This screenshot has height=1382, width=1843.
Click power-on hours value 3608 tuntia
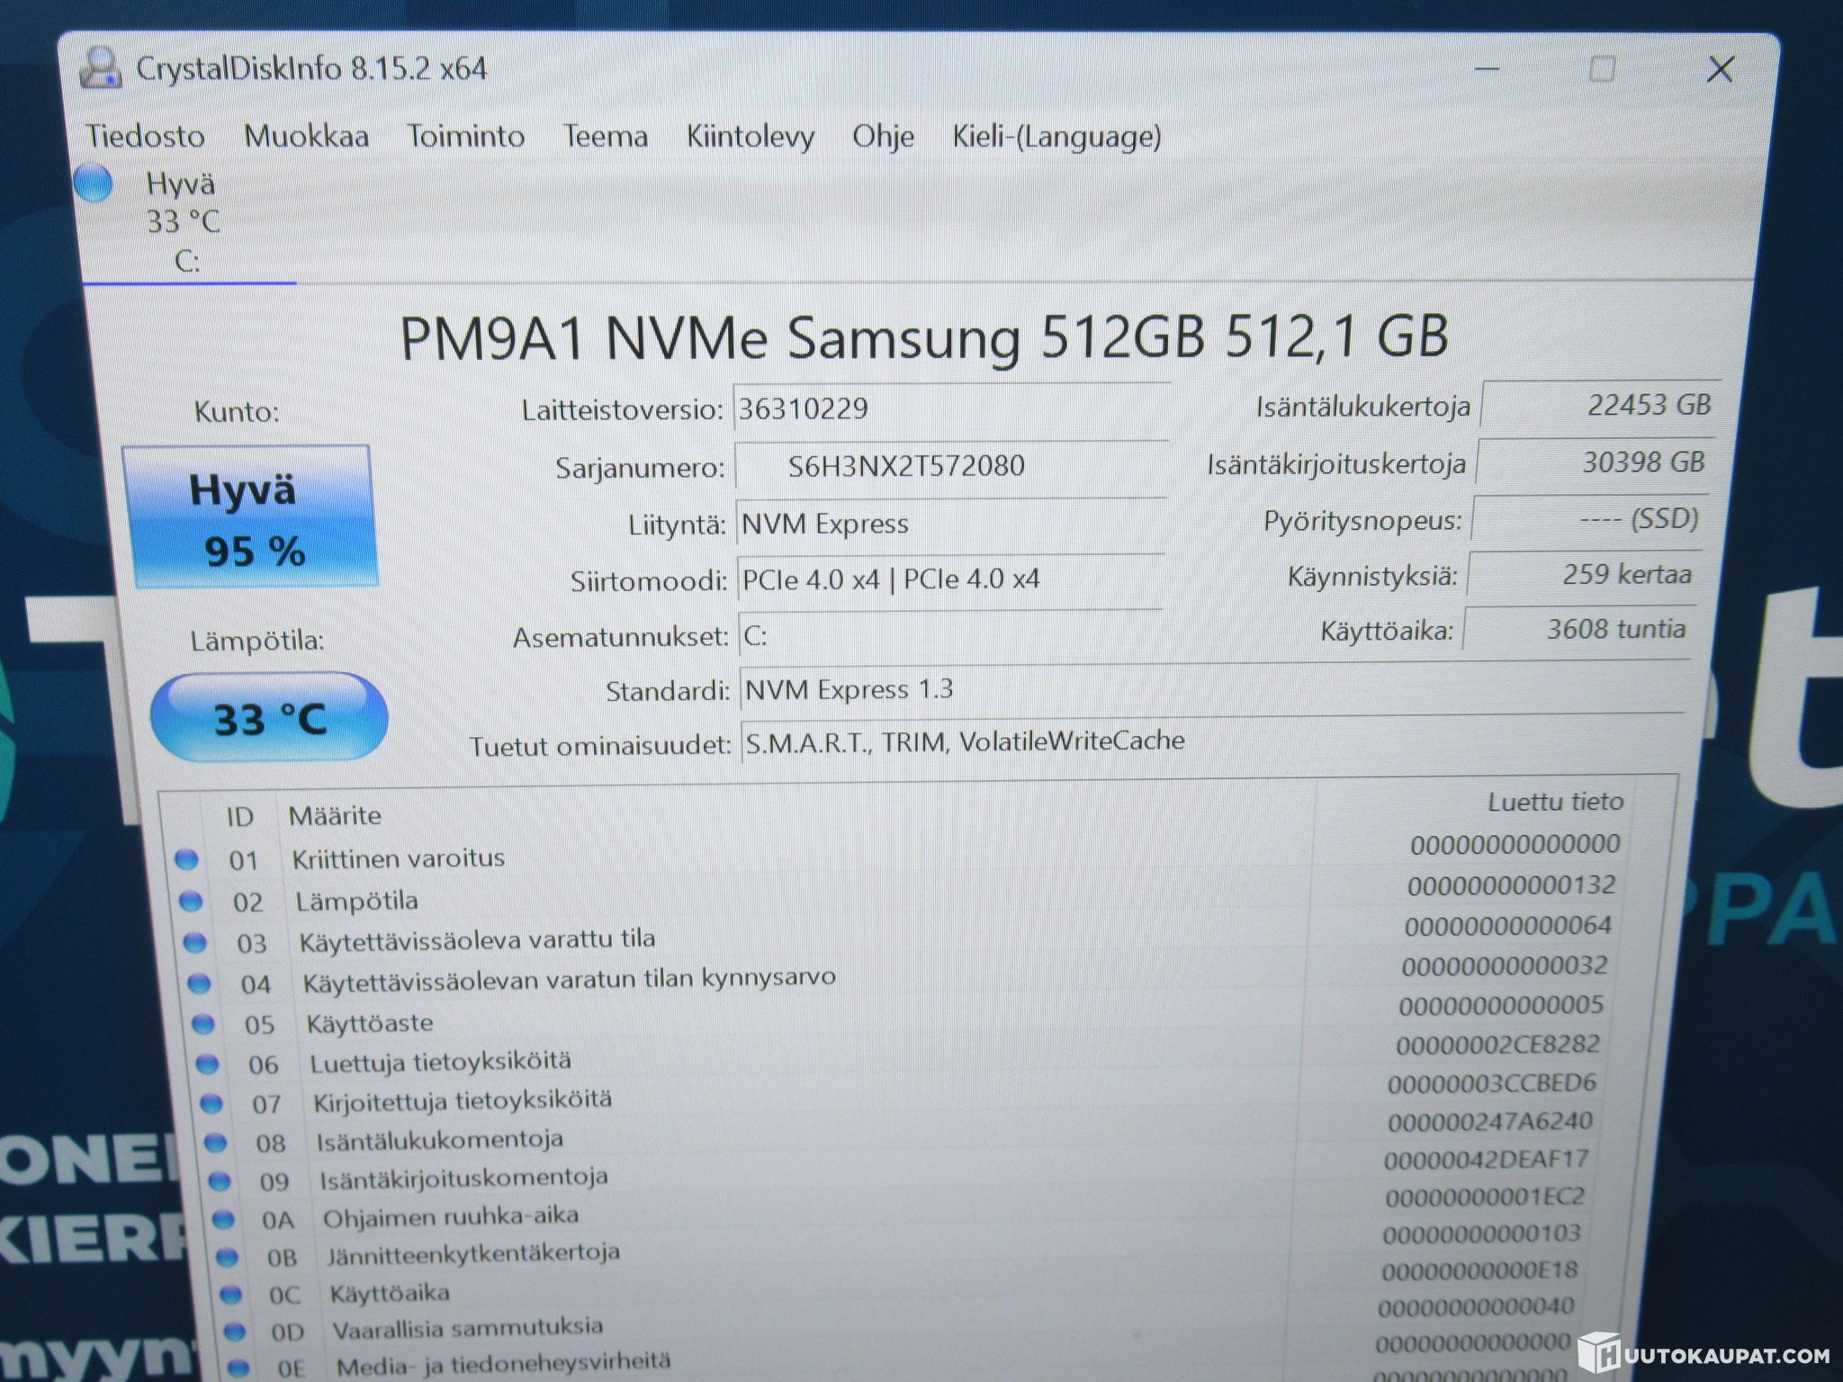[1578, 629]
